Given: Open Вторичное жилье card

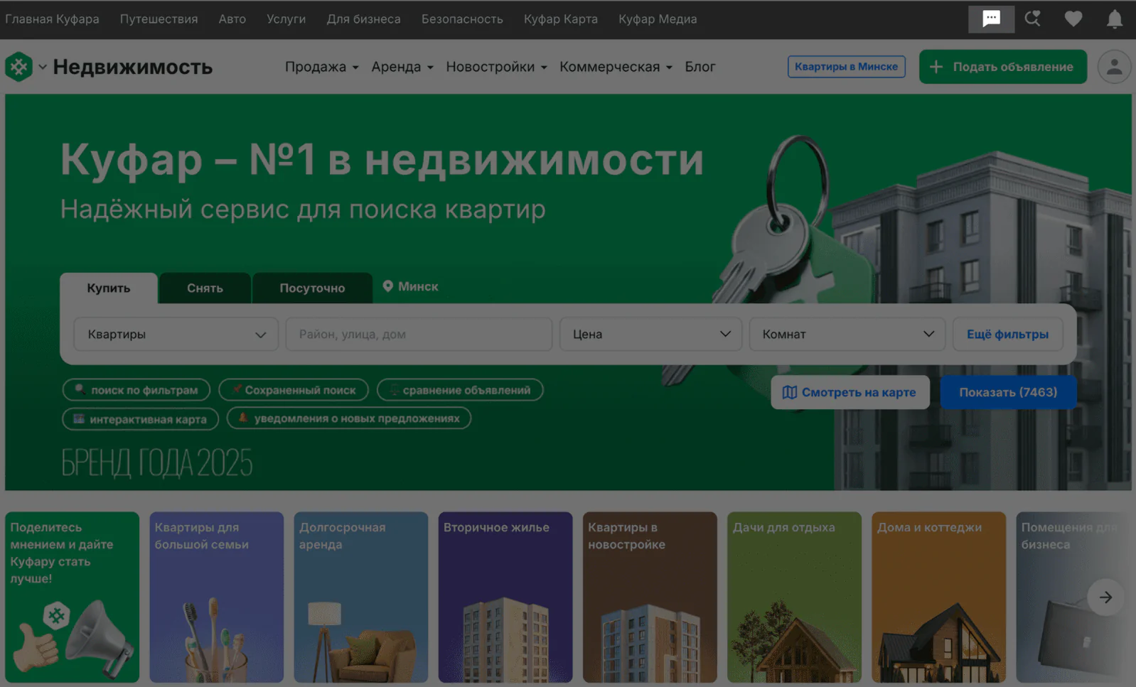Looking at the screenshot, I should click(505, 597).
